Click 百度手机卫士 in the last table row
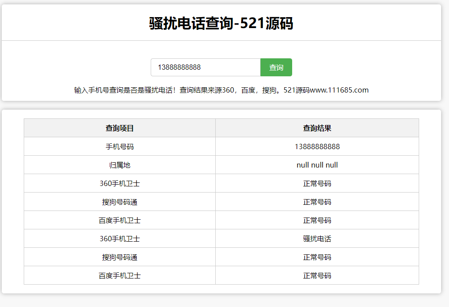Viewport: 449px width, 307px height. click(119, 275)
